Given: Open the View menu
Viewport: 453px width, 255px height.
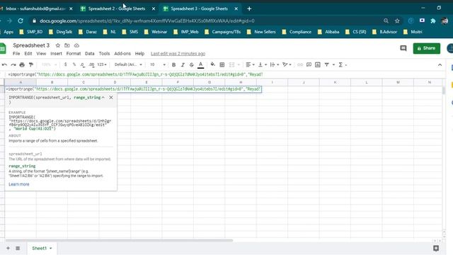Looking at the screenshot, I should 41,54.
